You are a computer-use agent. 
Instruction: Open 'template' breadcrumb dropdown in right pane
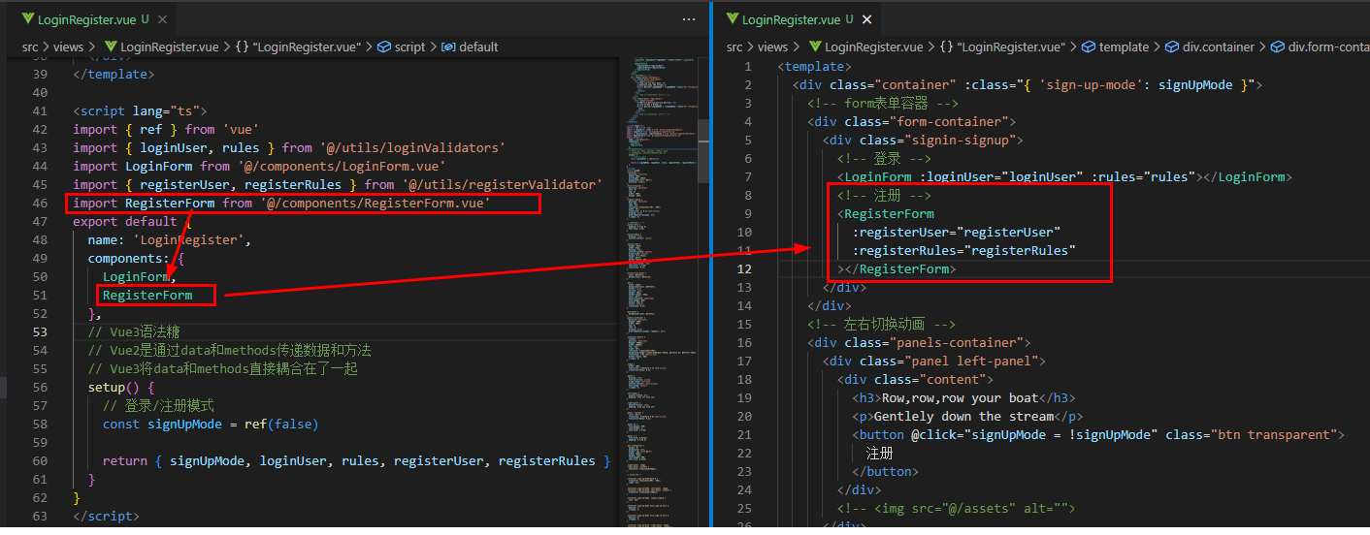click(1124, 47)
